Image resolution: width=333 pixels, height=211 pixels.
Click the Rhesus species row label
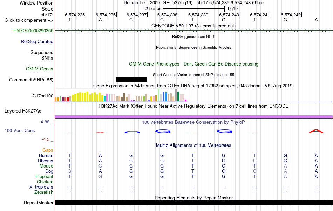click(46, 161)
